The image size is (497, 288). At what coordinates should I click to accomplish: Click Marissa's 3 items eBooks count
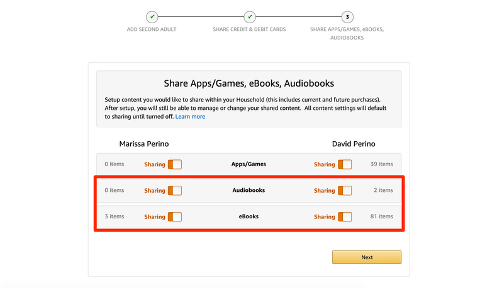(114, 216)
